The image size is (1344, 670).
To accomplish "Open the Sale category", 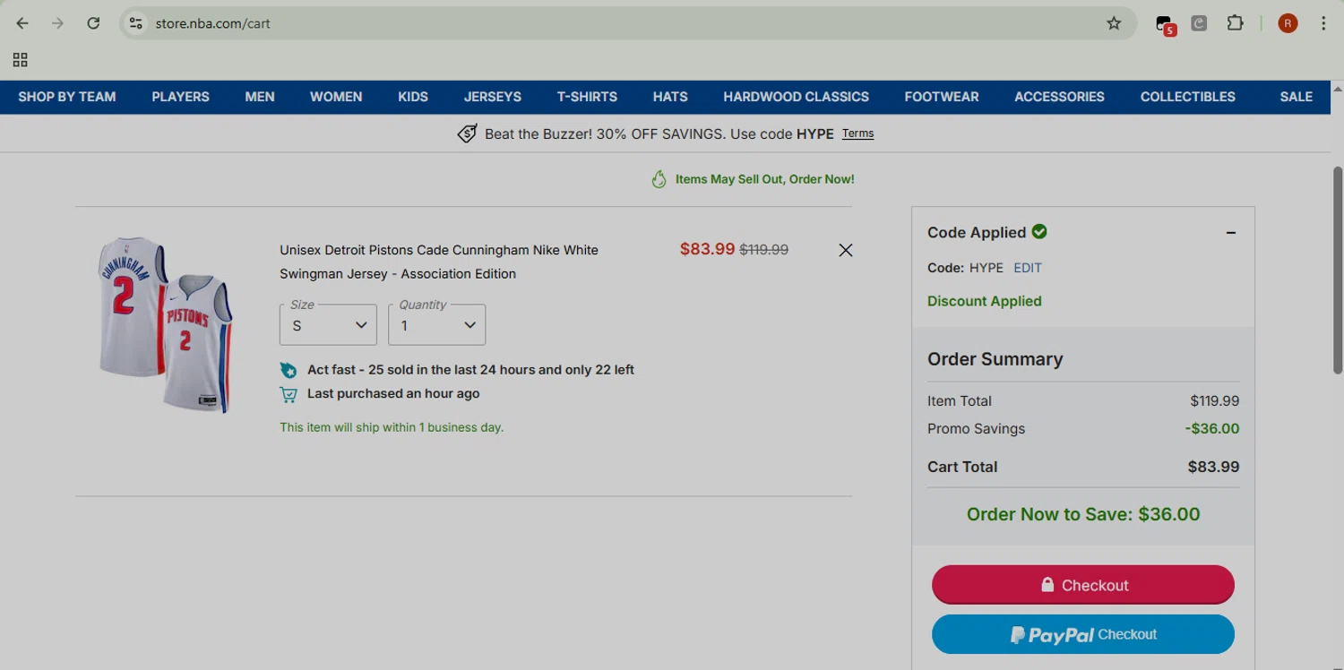I will point(1296,97).
